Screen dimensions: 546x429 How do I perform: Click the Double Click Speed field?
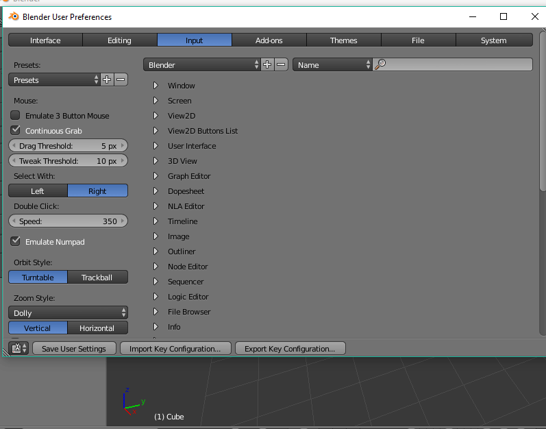69,221
